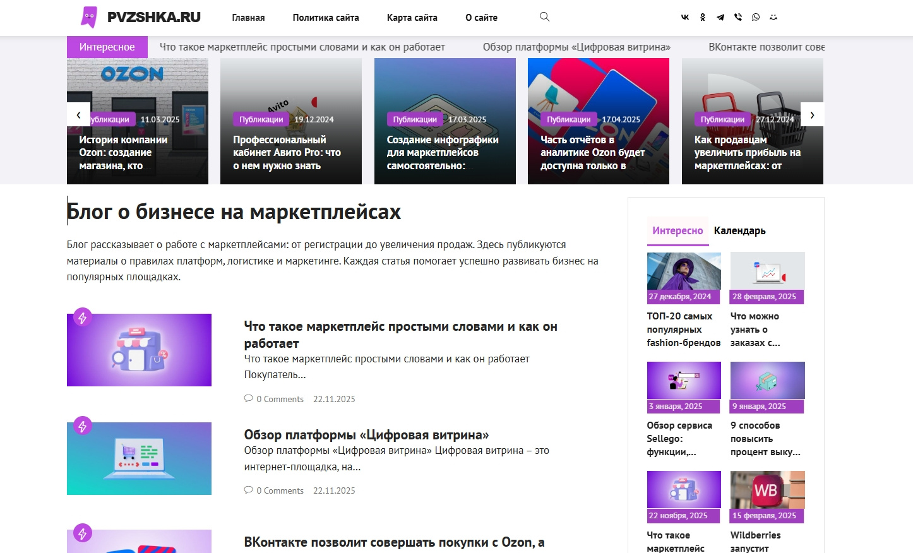
Task: Open the Telegram channel icon
Action: 720,18
